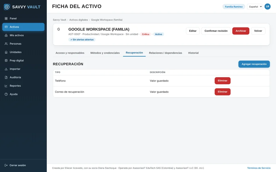Click the Importar download icon
Viewport: 276px width, 172px height.
pos(6,69)
